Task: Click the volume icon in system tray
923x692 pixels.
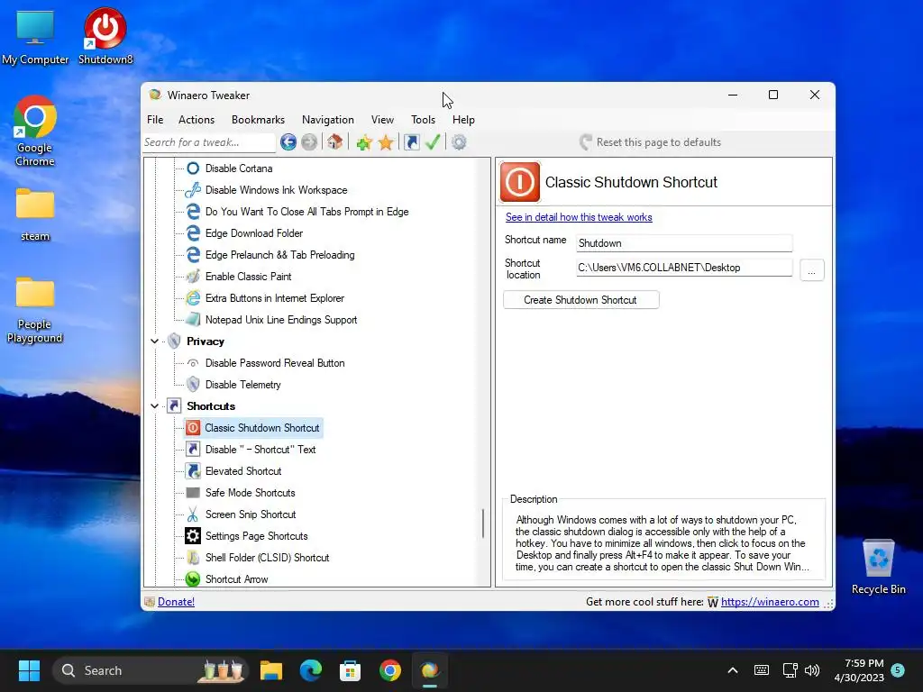Action: (x=812, y=670)
